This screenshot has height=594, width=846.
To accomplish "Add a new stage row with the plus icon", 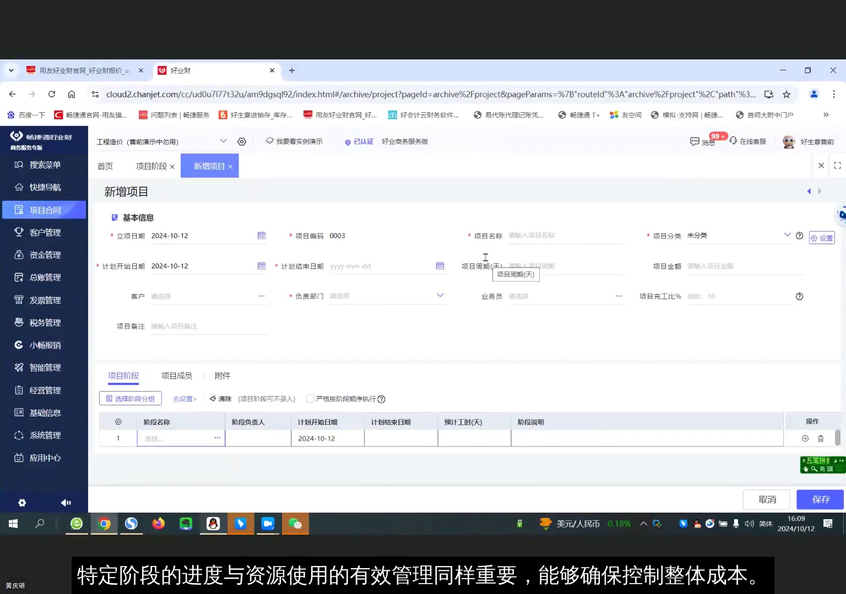I will [x=805, y=438].
